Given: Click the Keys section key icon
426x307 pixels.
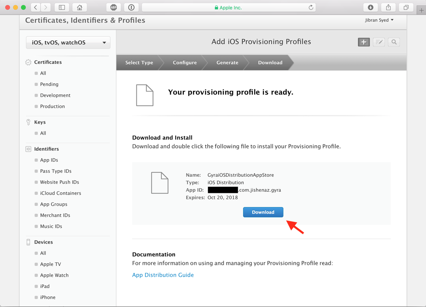Looking at the screenshot, I should coord(28,122).
